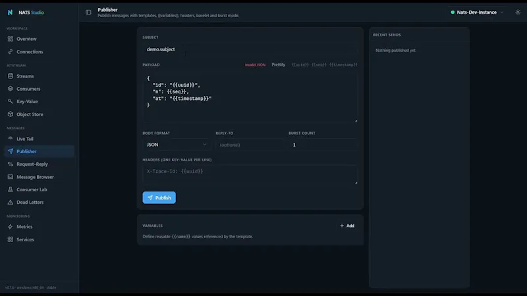Click the Key-Value key icon
This screenshot has width=527, height=296.
point(11,101)
